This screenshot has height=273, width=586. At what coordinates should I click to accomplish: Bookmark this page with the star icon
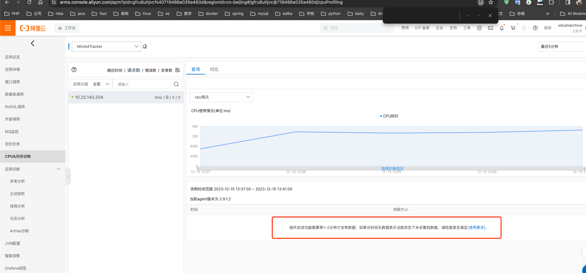[x=491, y=2]
